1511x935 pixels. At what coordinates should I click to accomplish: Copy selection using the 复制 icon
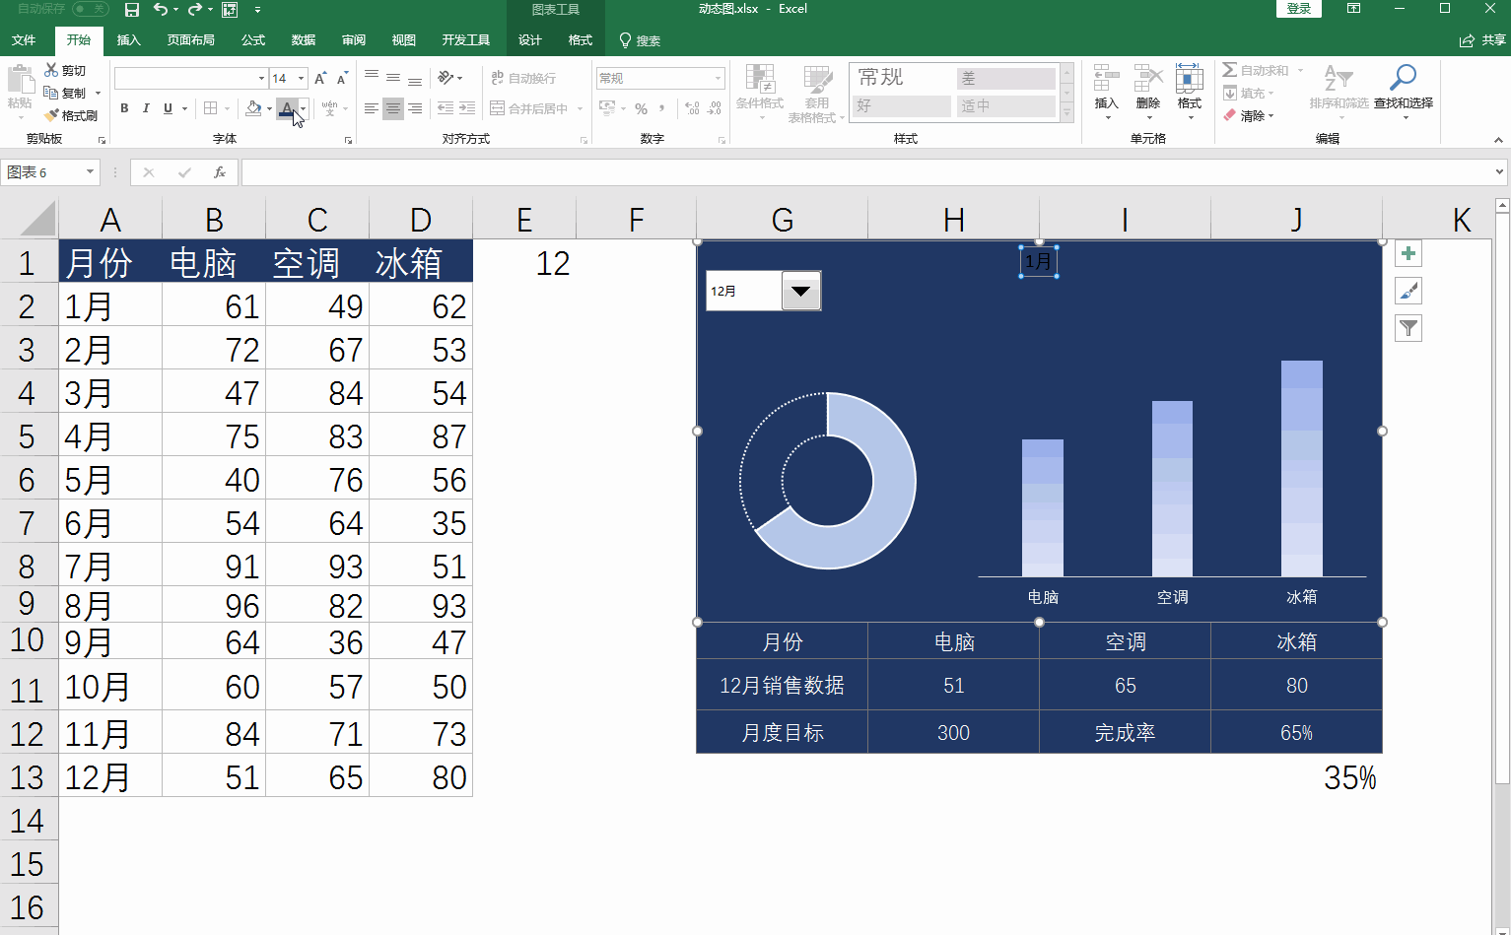point(65,93)
